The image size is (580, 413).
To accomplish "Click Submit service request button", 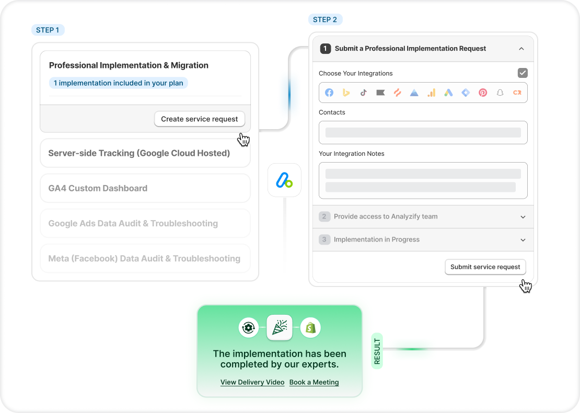I will tap(485, 267).
